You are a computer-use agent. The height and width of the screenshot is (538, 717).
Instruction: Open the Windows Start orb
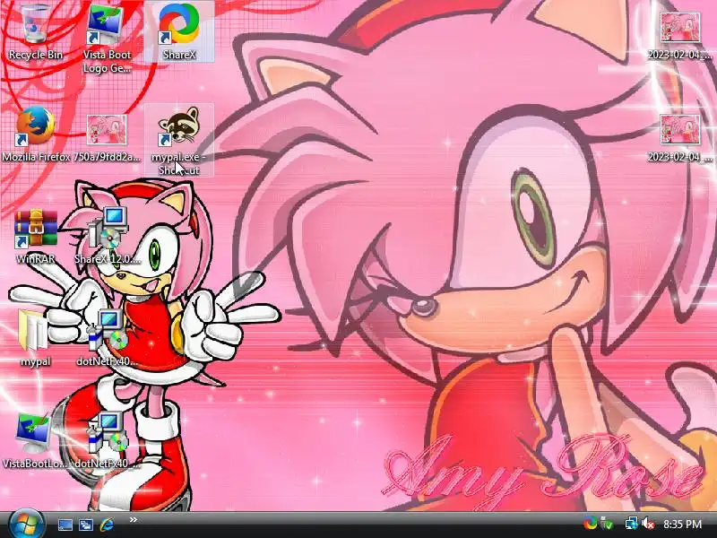click(x=26, y=525)
